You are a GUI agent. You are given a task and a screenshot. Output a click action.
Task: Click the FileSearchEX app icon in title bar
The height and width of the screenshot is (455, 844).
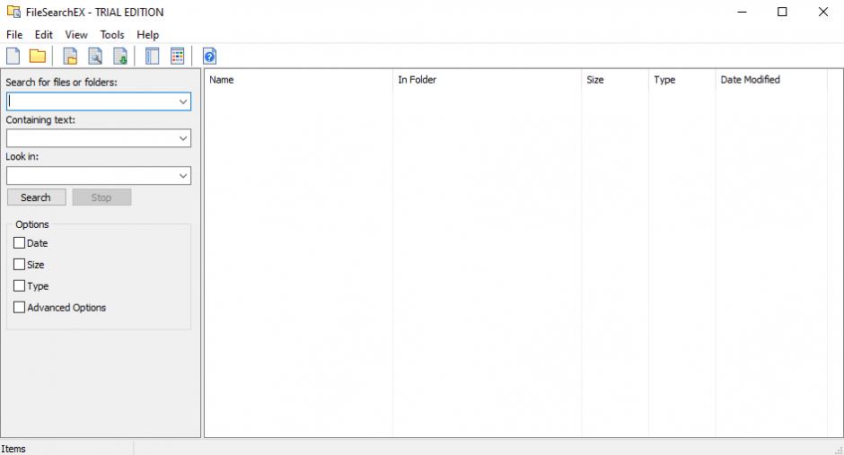[x=13, y=12]
